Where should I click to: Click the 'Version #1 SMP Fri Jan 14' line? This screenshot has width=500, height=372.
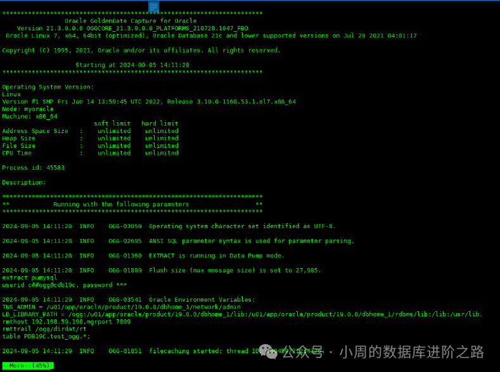tap(149, 101)
